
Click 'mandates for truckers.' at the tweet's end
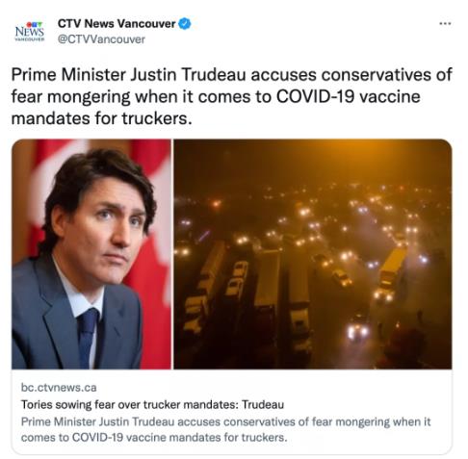coord(102,118)
